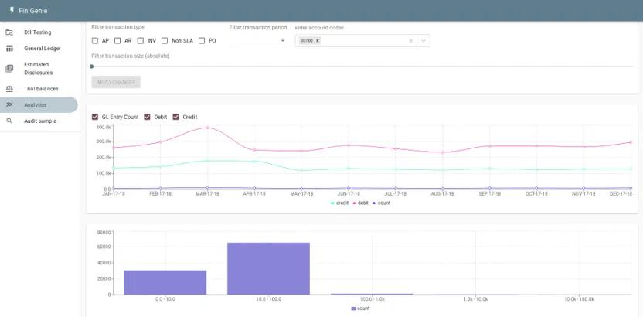Click the 1.0k - 10.0k bin label
Screen dimensions: 643x317
click(x=476, y=299)
